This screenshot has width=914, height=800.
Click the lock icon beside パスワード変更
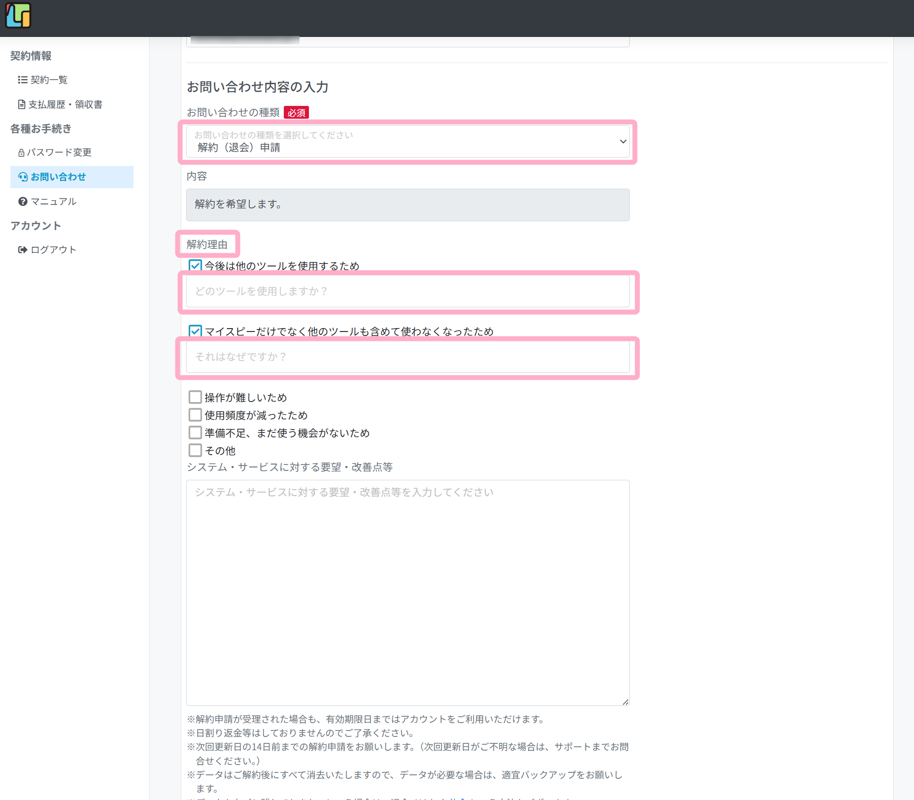click(x=21, y=153)
